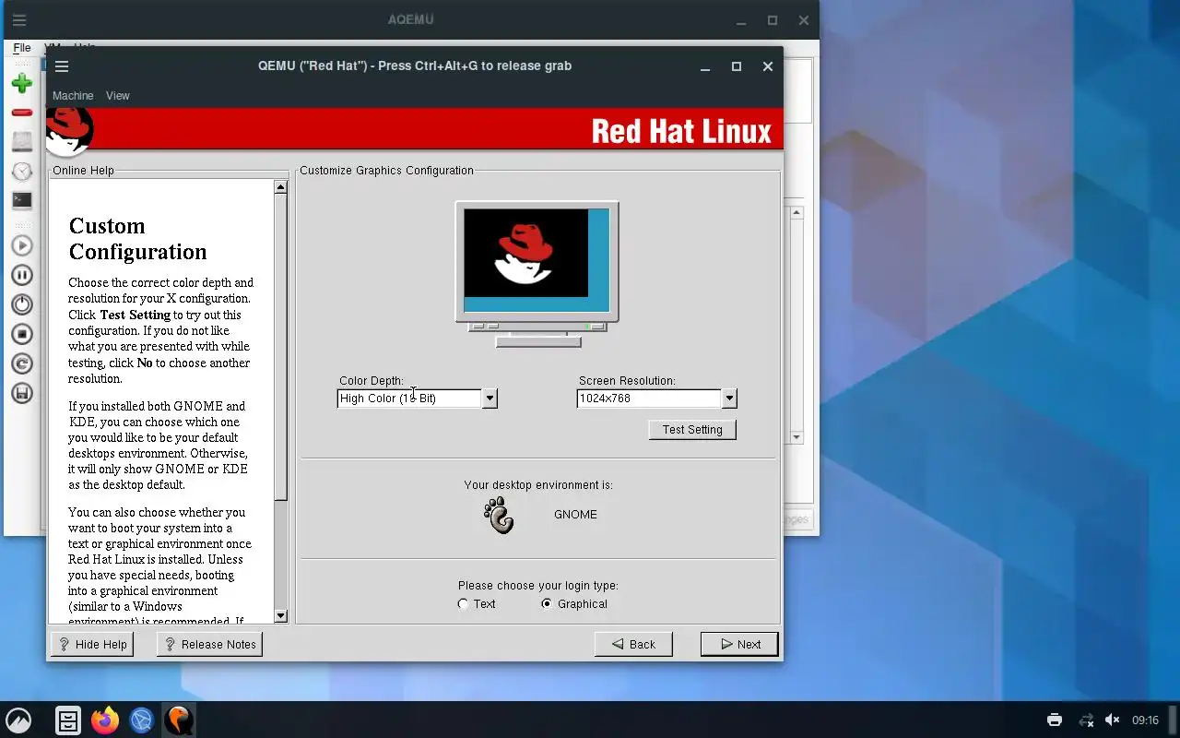
Task: Click the Online Help vertical scrollbar thumb
Action: coord(281,347)
